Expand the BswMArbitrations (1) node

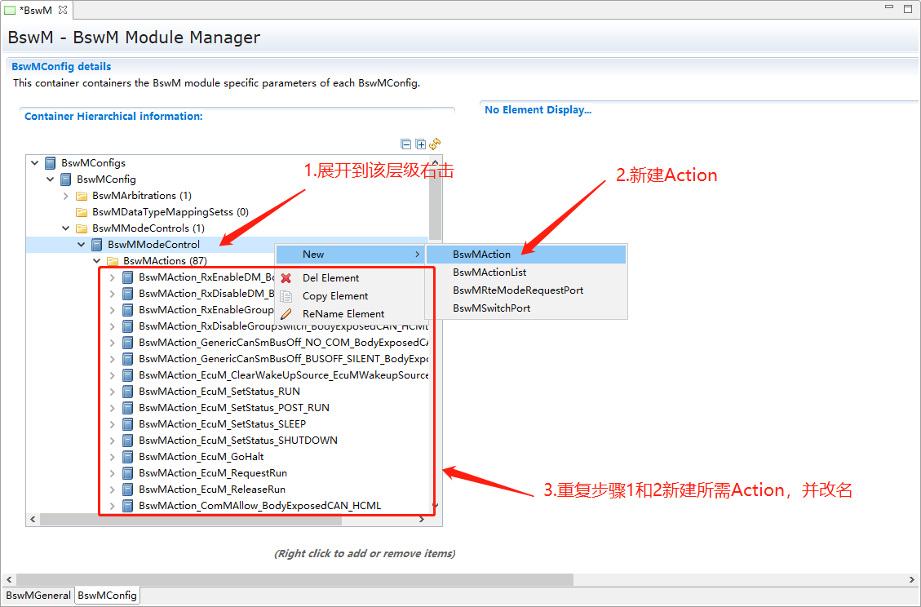point(66,196)
